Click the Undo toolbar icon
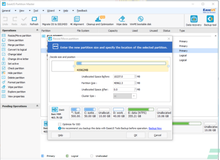The image size is (220, 160). pos(5,21)
